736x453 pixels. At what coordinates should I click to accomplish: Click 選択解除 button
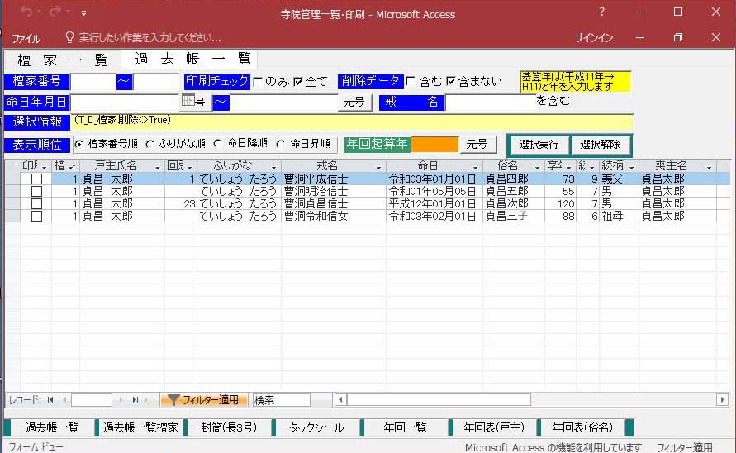coord(601,145)
